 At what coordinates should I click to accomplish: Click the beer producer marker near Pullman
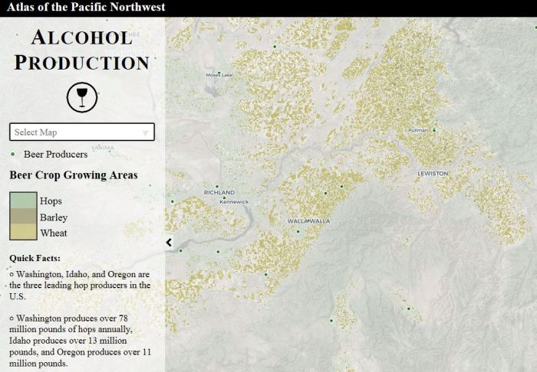coord(434,130)
